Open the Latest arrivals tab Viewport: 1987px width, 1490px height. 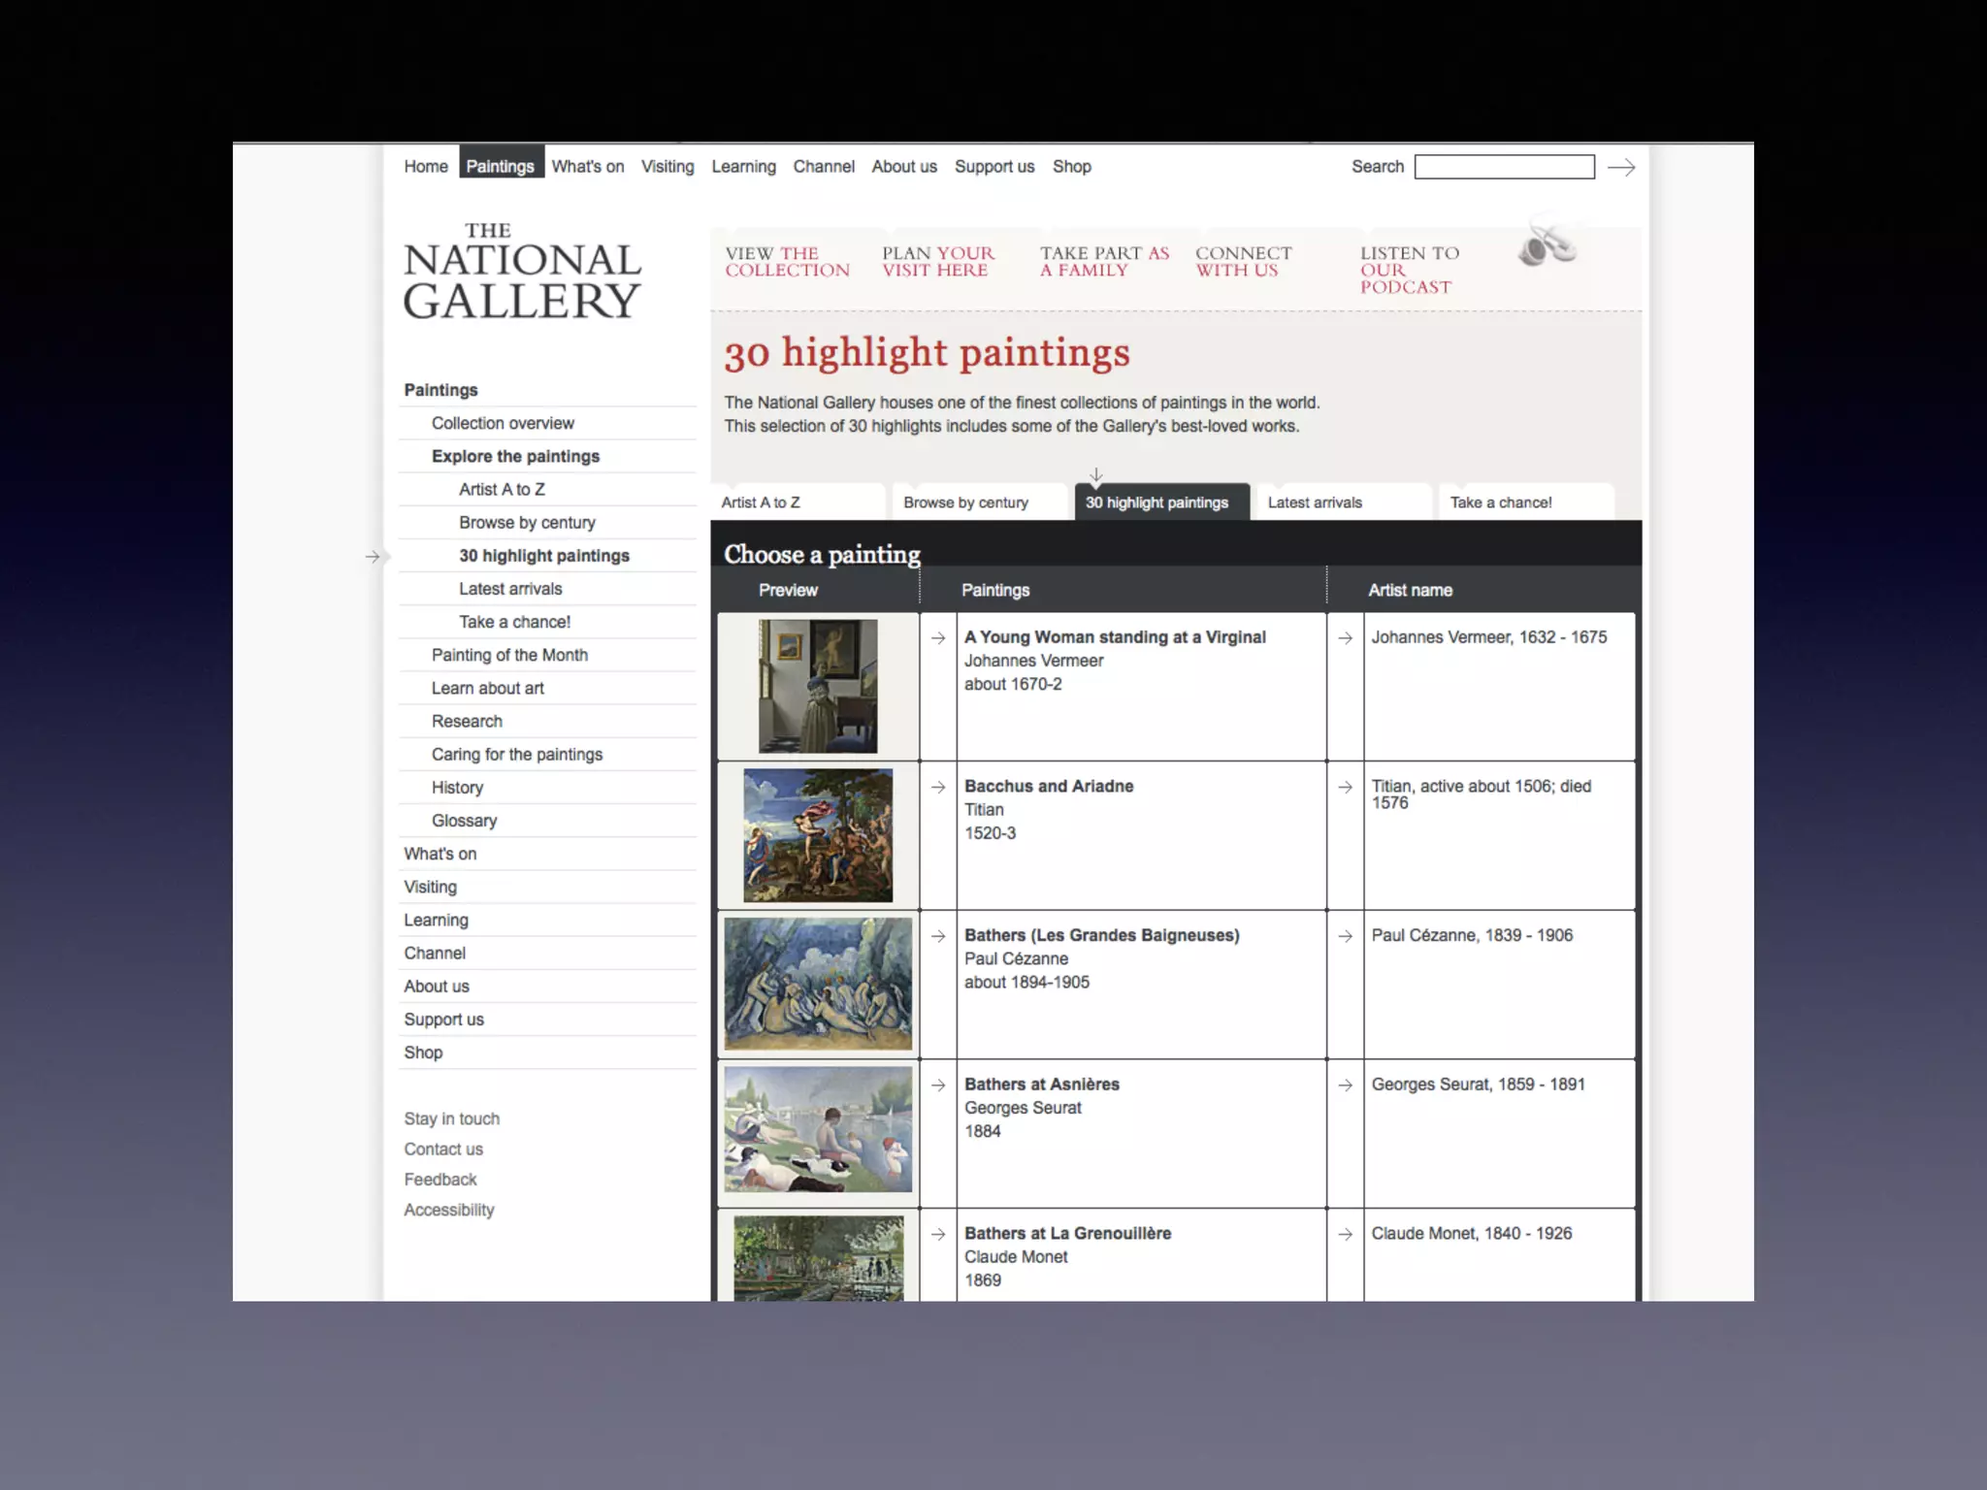(1315, 502)
